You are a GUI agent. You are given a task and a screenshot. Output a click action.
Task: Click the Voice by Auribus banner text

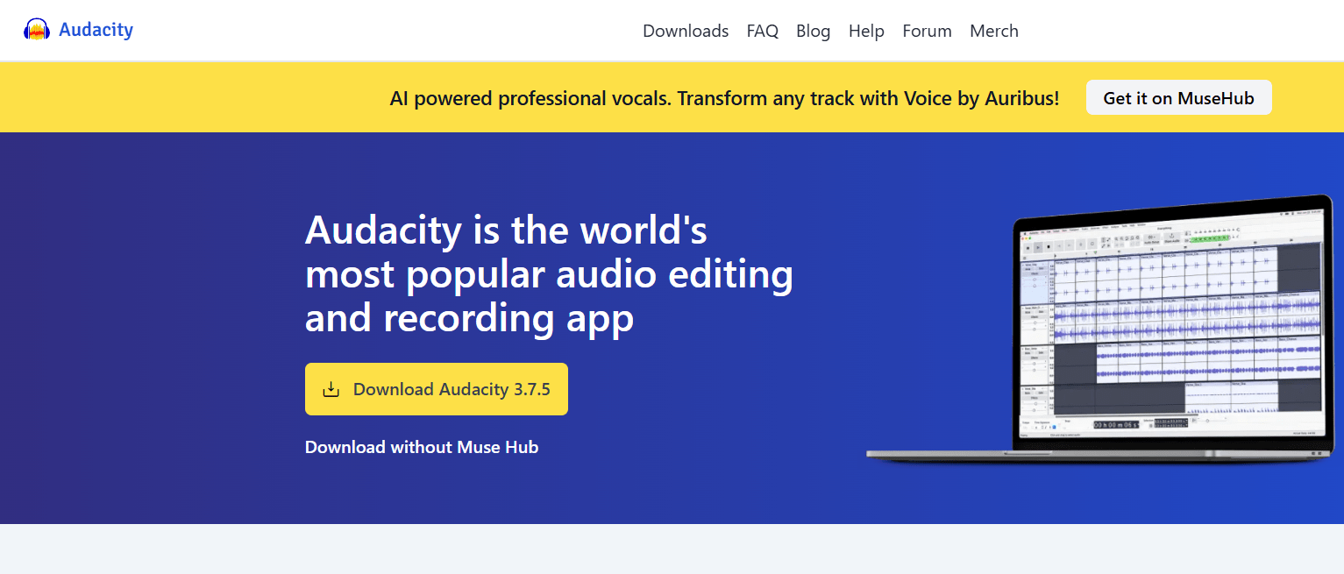724,98
